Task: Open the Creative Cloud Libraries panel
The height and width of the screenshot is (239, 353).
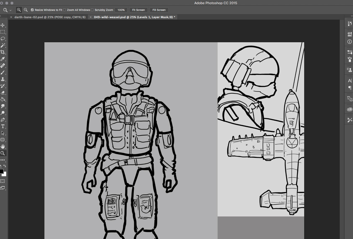Action: tap(350, 109)
